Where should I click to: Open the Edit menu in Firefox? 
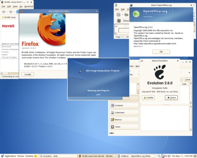pyautogui.click(x=9, y=7)
